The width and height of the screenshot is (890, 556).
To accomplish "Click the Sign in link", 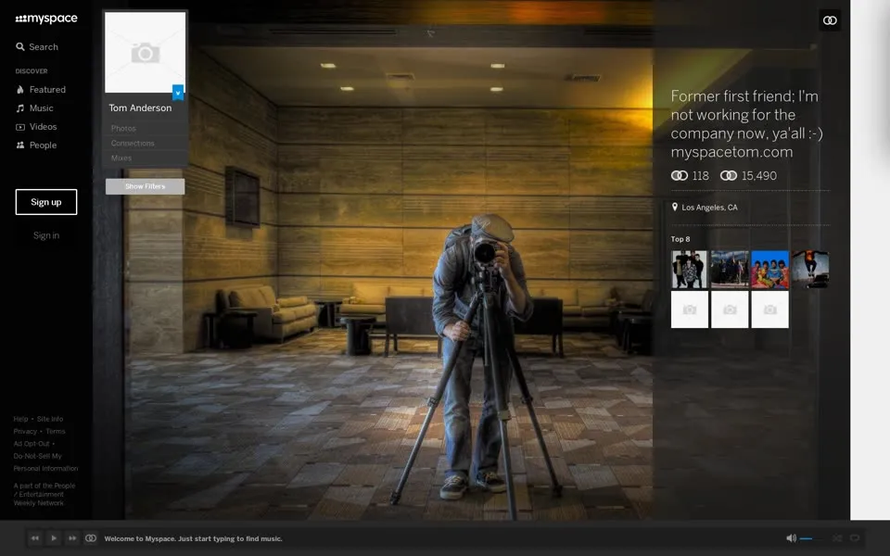I will point(46,235).
